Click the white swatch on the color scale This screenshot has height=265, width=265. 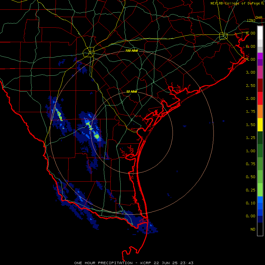(260, 33)
